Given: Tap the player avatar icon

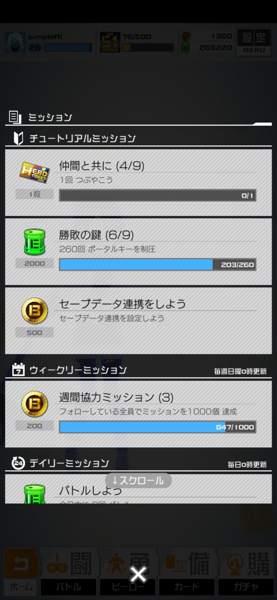Looking at the screenshot, I should (x=15, y=42).
